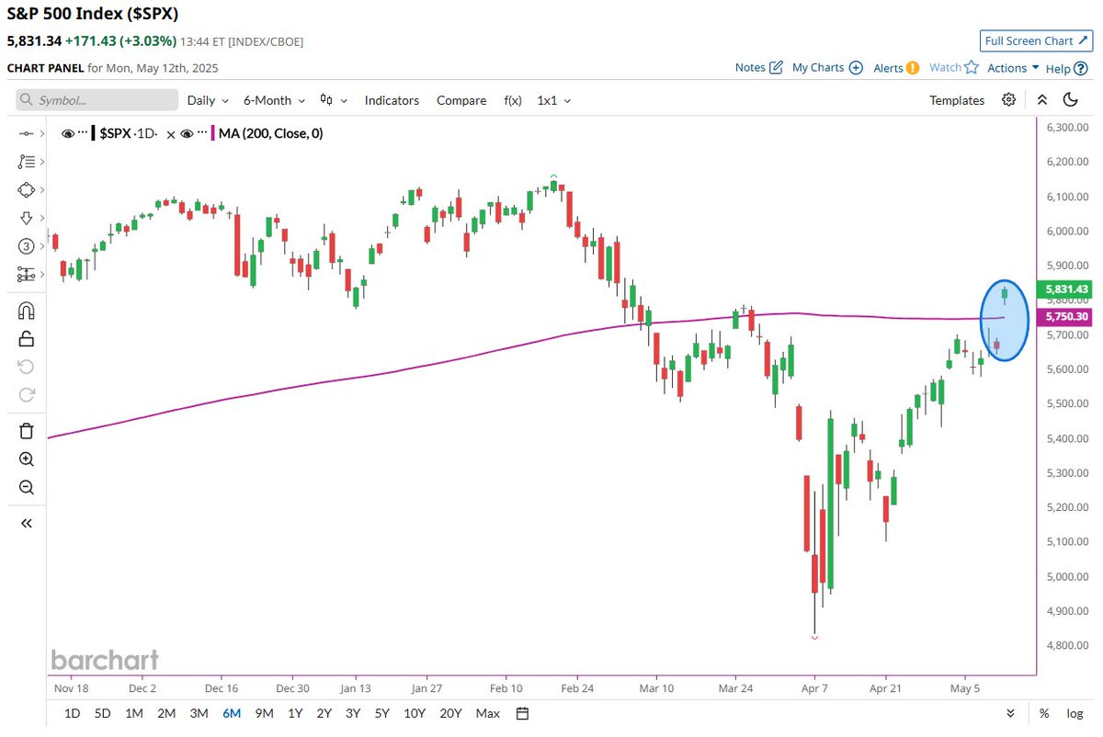Open the f(x) expressions menu

[x=513, y=100]
